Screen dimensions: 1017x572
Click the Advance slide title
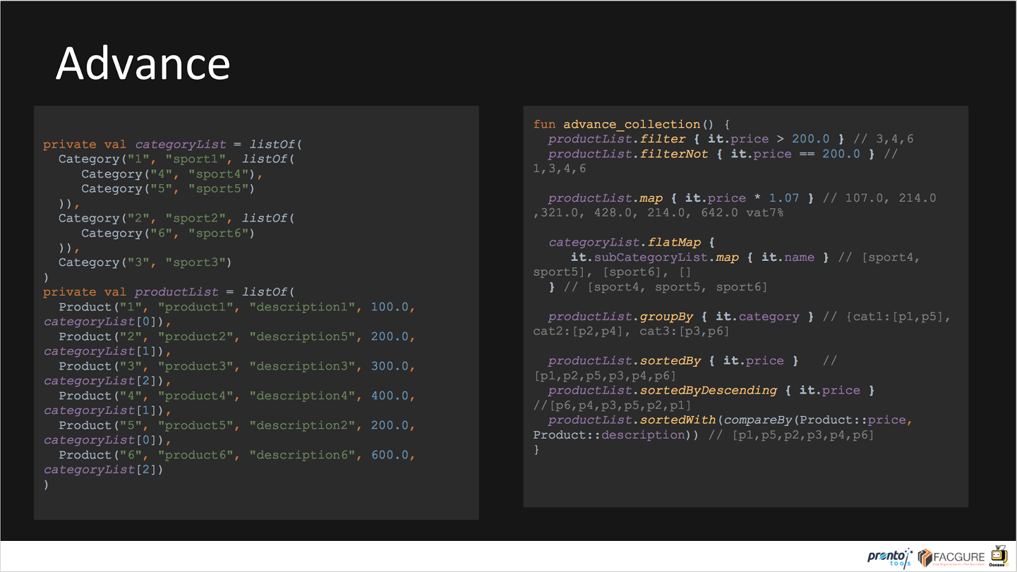click(x=142, y=63)
